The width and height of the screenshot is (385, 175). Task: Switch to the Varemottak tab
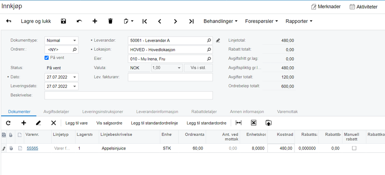pyautogui.click(x=287, y=112)
